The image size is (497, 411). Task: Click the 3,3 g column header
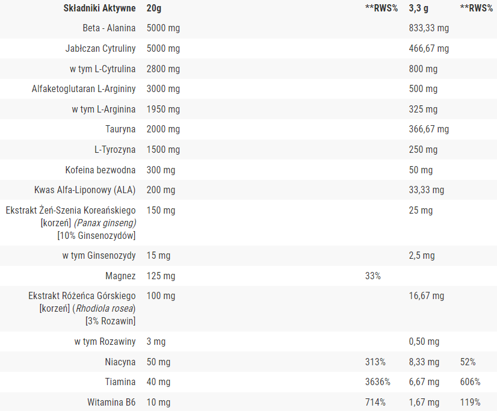pyautogui.click(x=418, y=8)
